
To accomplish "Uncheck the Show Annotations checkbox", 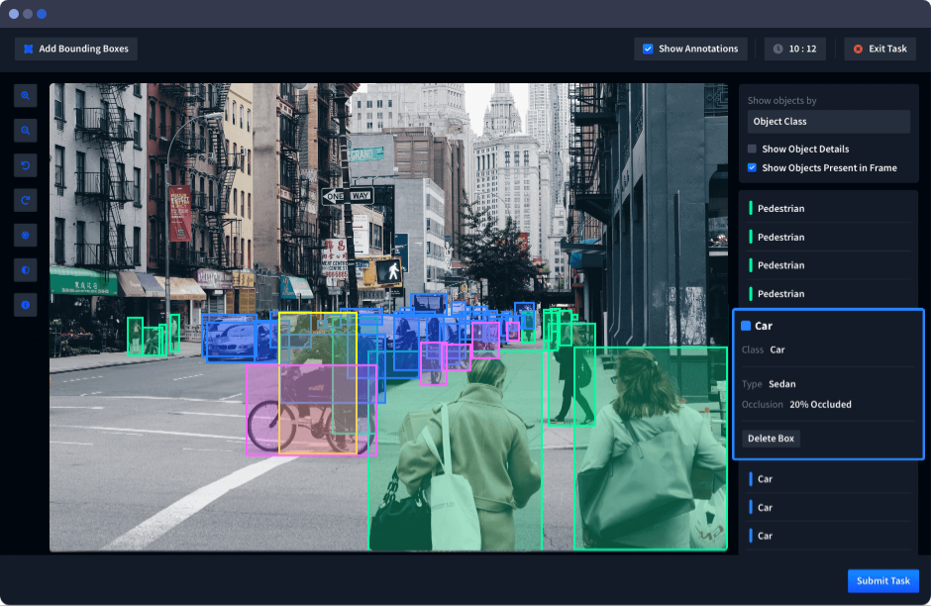I will pos(648,49).
